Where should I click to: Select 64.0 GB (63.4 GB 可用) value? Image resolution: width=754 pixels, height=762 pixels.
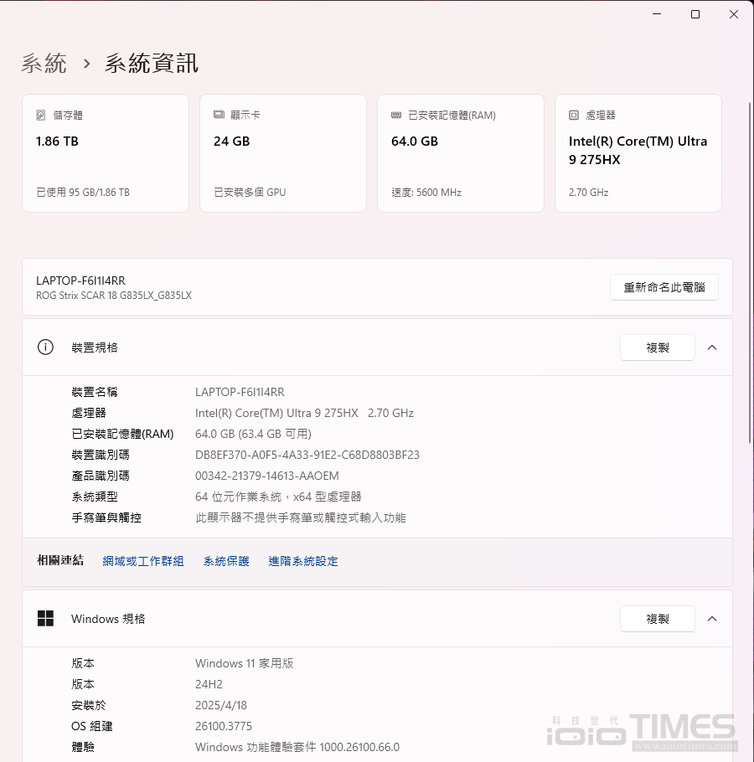253,434
